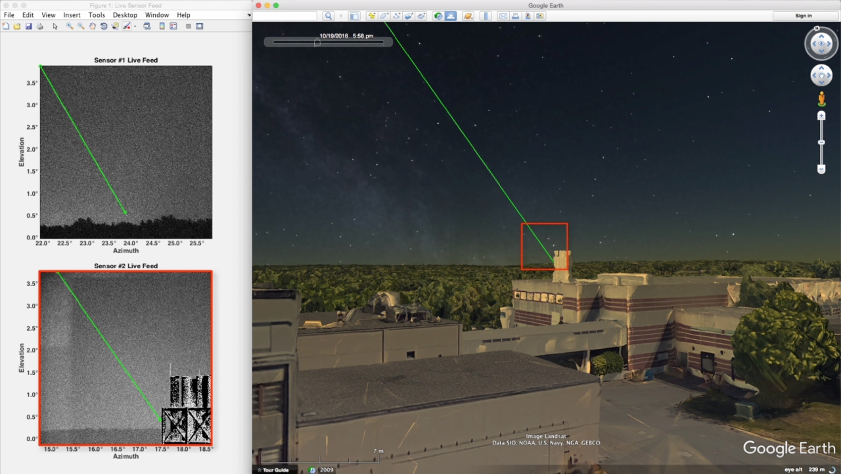Open the Tour Guide panel
The width and height of the screenshot is (841, 474).
[273, 469]
